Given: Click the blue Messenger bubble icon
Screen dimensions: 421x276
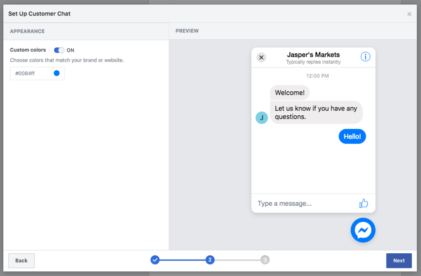Looking at the screenshot, I should tap(363, 230).
